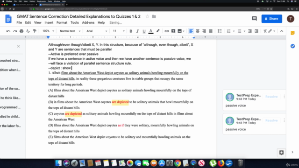Click the editing mode pencil icon
Screen dimensions: 299x168
pos(270,31)
